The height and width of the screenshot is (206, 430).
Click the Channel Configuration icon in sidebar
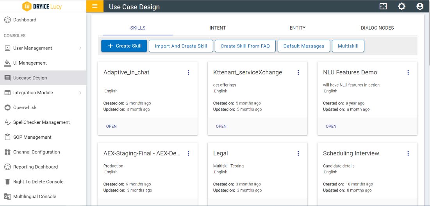[7, 152]
